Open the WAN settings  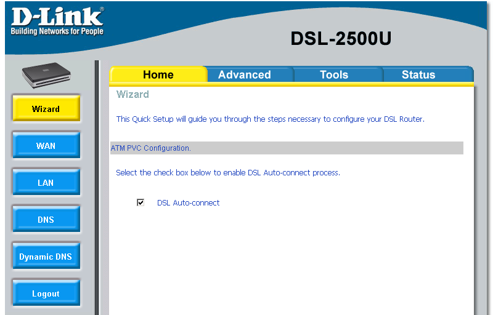click(x=46, y=145)
